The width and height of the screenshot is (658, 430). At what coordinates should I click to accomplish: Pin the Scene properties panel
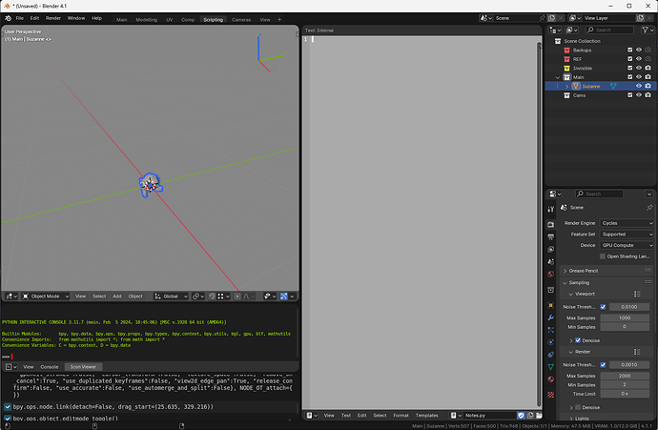click(x=649, y=207)
